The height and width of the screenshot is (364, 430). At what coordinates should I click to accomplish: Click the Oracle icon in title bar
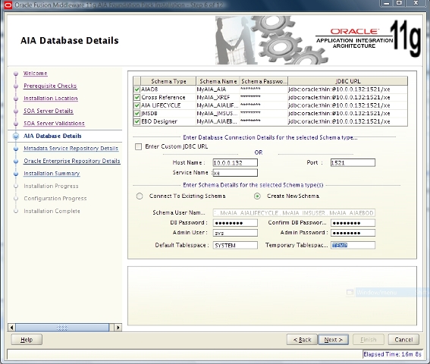pos(8,5)
